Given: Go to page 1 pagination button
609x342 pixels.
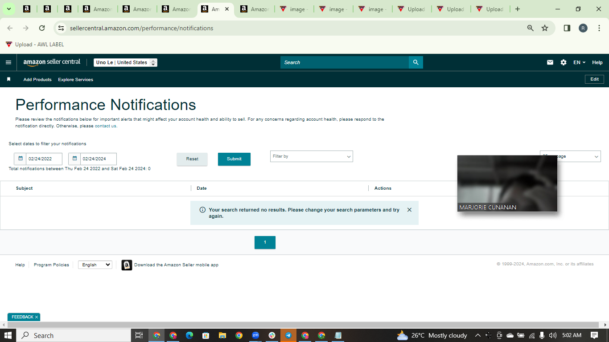Looking at the screenshot, I should coord(265,242).
